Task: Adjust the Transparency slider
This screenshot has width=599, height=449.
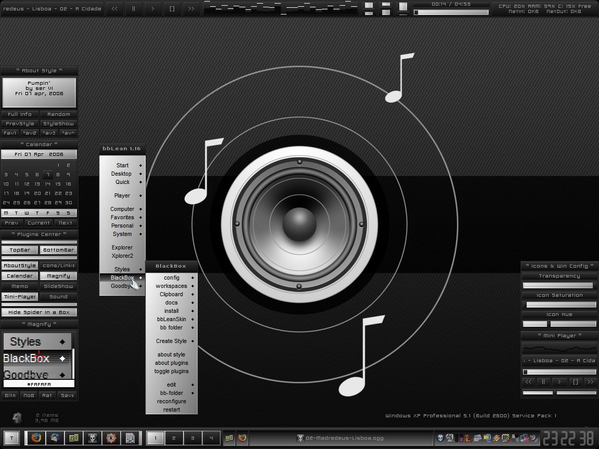Action: (559, 285)
